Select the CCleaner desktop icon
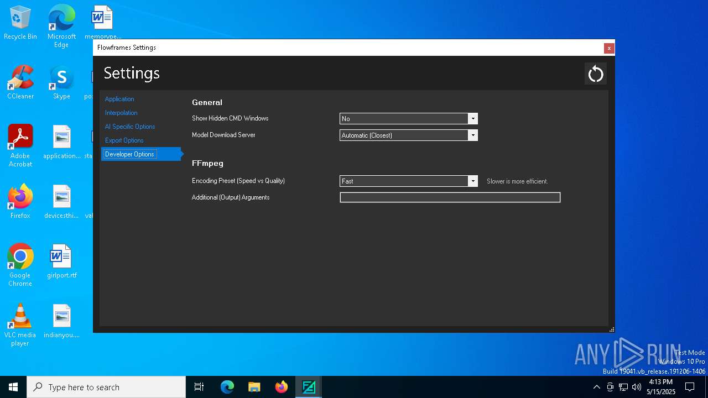 pos(20,82)
